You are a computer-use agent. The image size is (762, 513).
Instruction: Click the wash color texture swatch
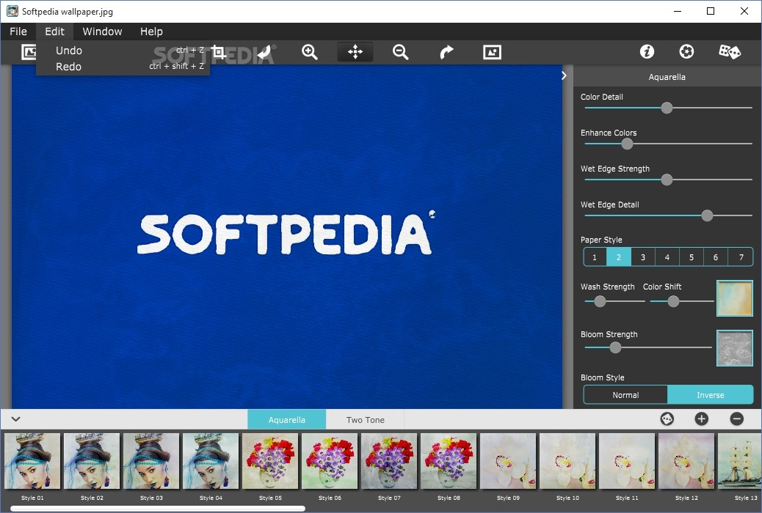click(735, 298)
